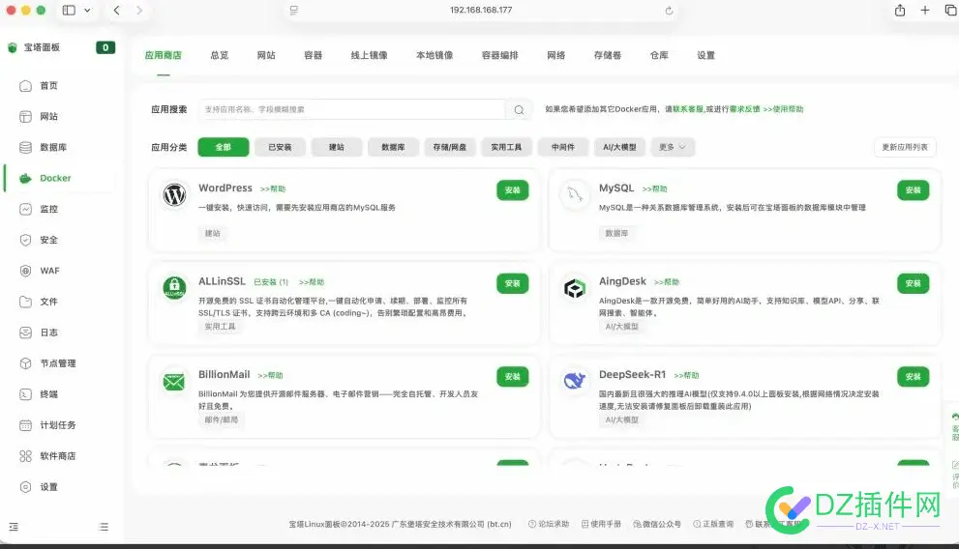Install DeepSeek-R1 with its 安装 button
The image size is (959, 549).
tap(914, 377)
